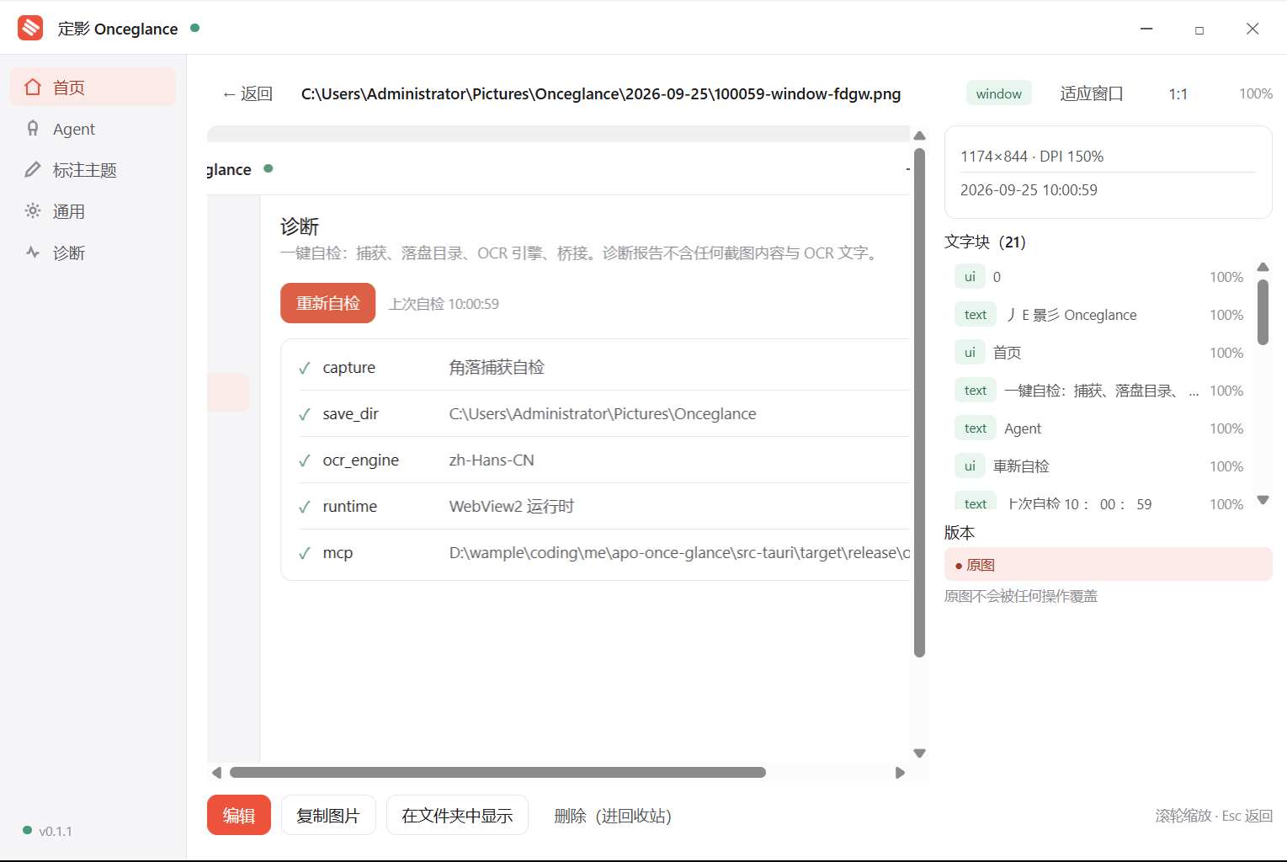Go back with the ← 返回 link
This screenshot has height=862, width=1287.
click(247, 93)
